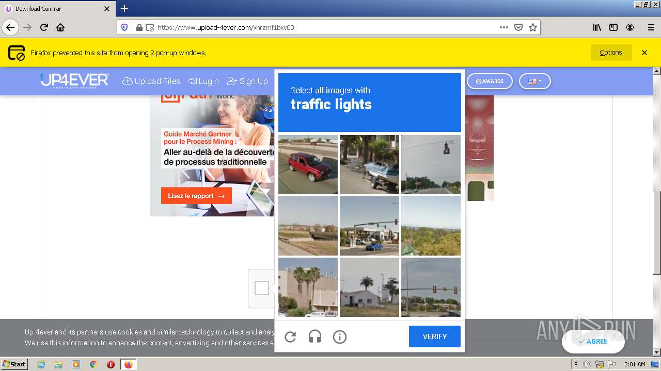Screen dimensions: 661x371
Task: Switch to Firefox taskbar button
Action: coord(128,364)
